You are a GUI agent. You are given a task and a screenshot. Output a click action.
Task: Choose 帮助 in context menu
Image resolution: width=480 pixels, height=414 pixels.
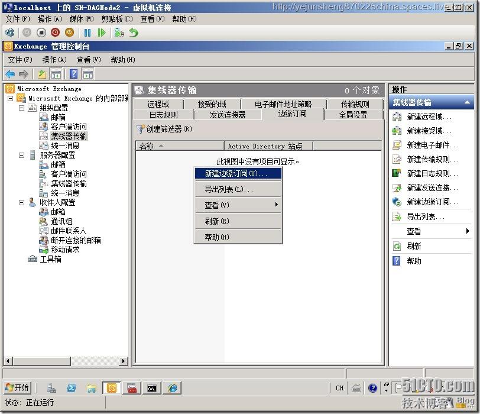tap(238, 237)
